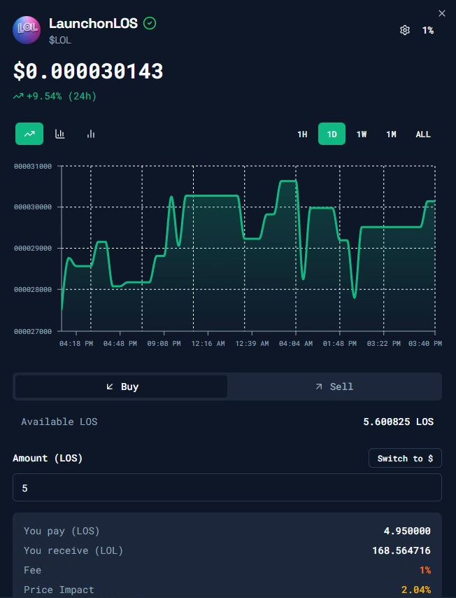The image size is (456, 598).
Task: Switch to the Sell tab
Action: [x=334, y=387]
